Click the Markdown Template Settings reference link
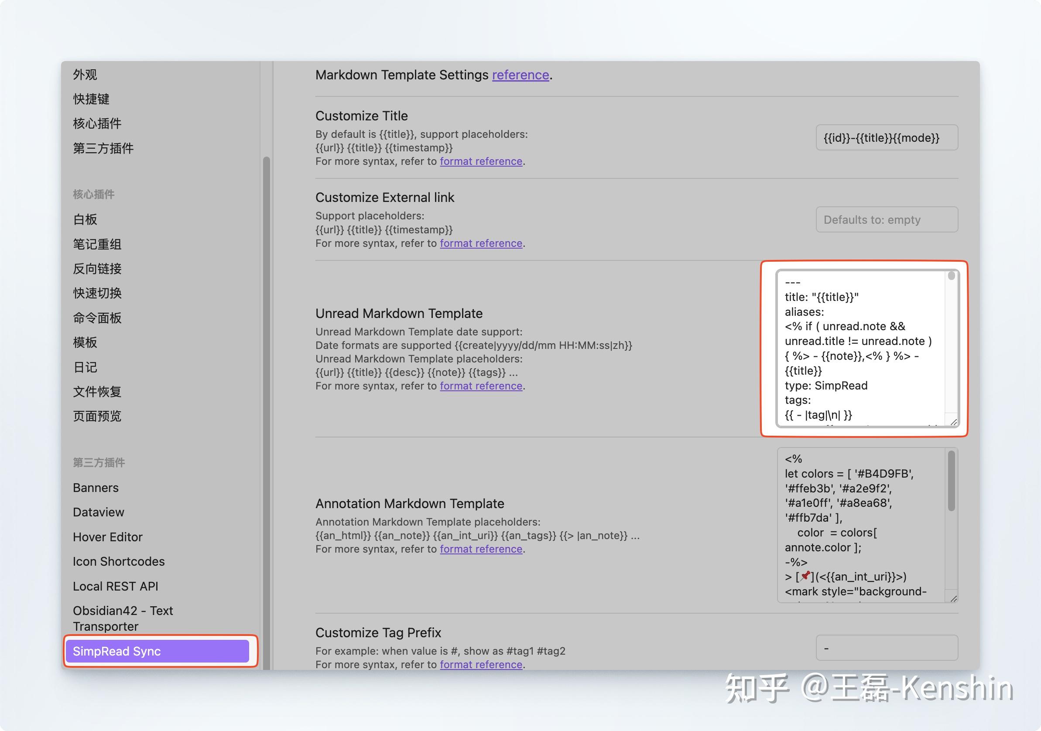 (x=520, y=75)
